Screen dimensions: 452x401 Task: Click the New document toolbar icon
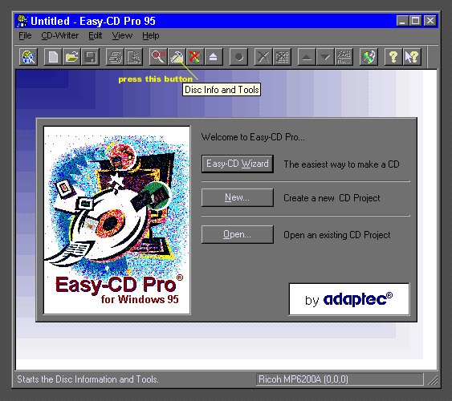point(53,57)
